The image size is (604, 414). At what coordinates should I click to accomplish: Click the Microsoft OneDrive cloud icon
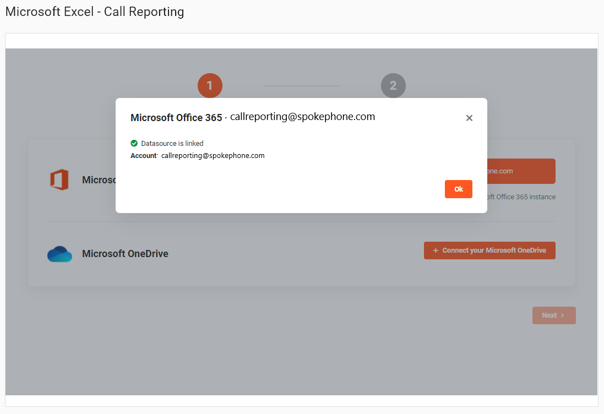pos(59,254)
